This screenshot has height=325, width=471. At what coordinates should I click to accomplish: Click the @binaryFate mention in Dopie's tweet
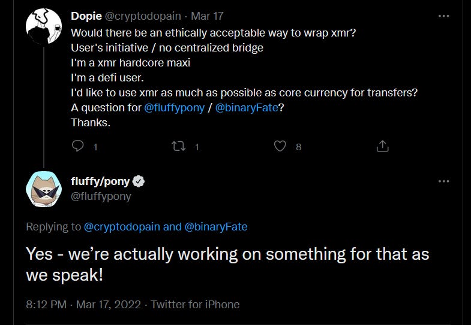(x=247, y=108)
